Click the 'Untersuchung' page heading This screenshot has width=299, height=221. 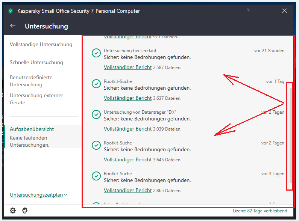[46, 26]
